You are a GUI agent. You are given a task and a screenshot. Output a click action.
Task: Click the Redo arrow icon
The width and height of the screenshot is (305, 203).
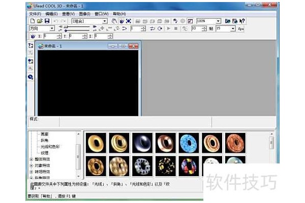coord(63,21)
